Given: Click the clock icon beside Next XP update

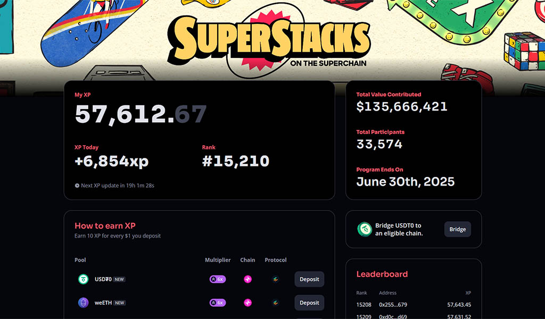Looking at the screenshot, I should coord(77,186).
